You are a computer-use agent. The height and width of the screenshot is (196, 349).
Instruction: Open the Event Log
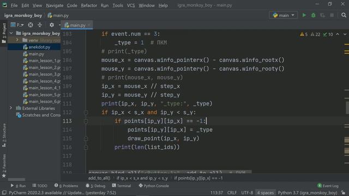click(328, 186)
